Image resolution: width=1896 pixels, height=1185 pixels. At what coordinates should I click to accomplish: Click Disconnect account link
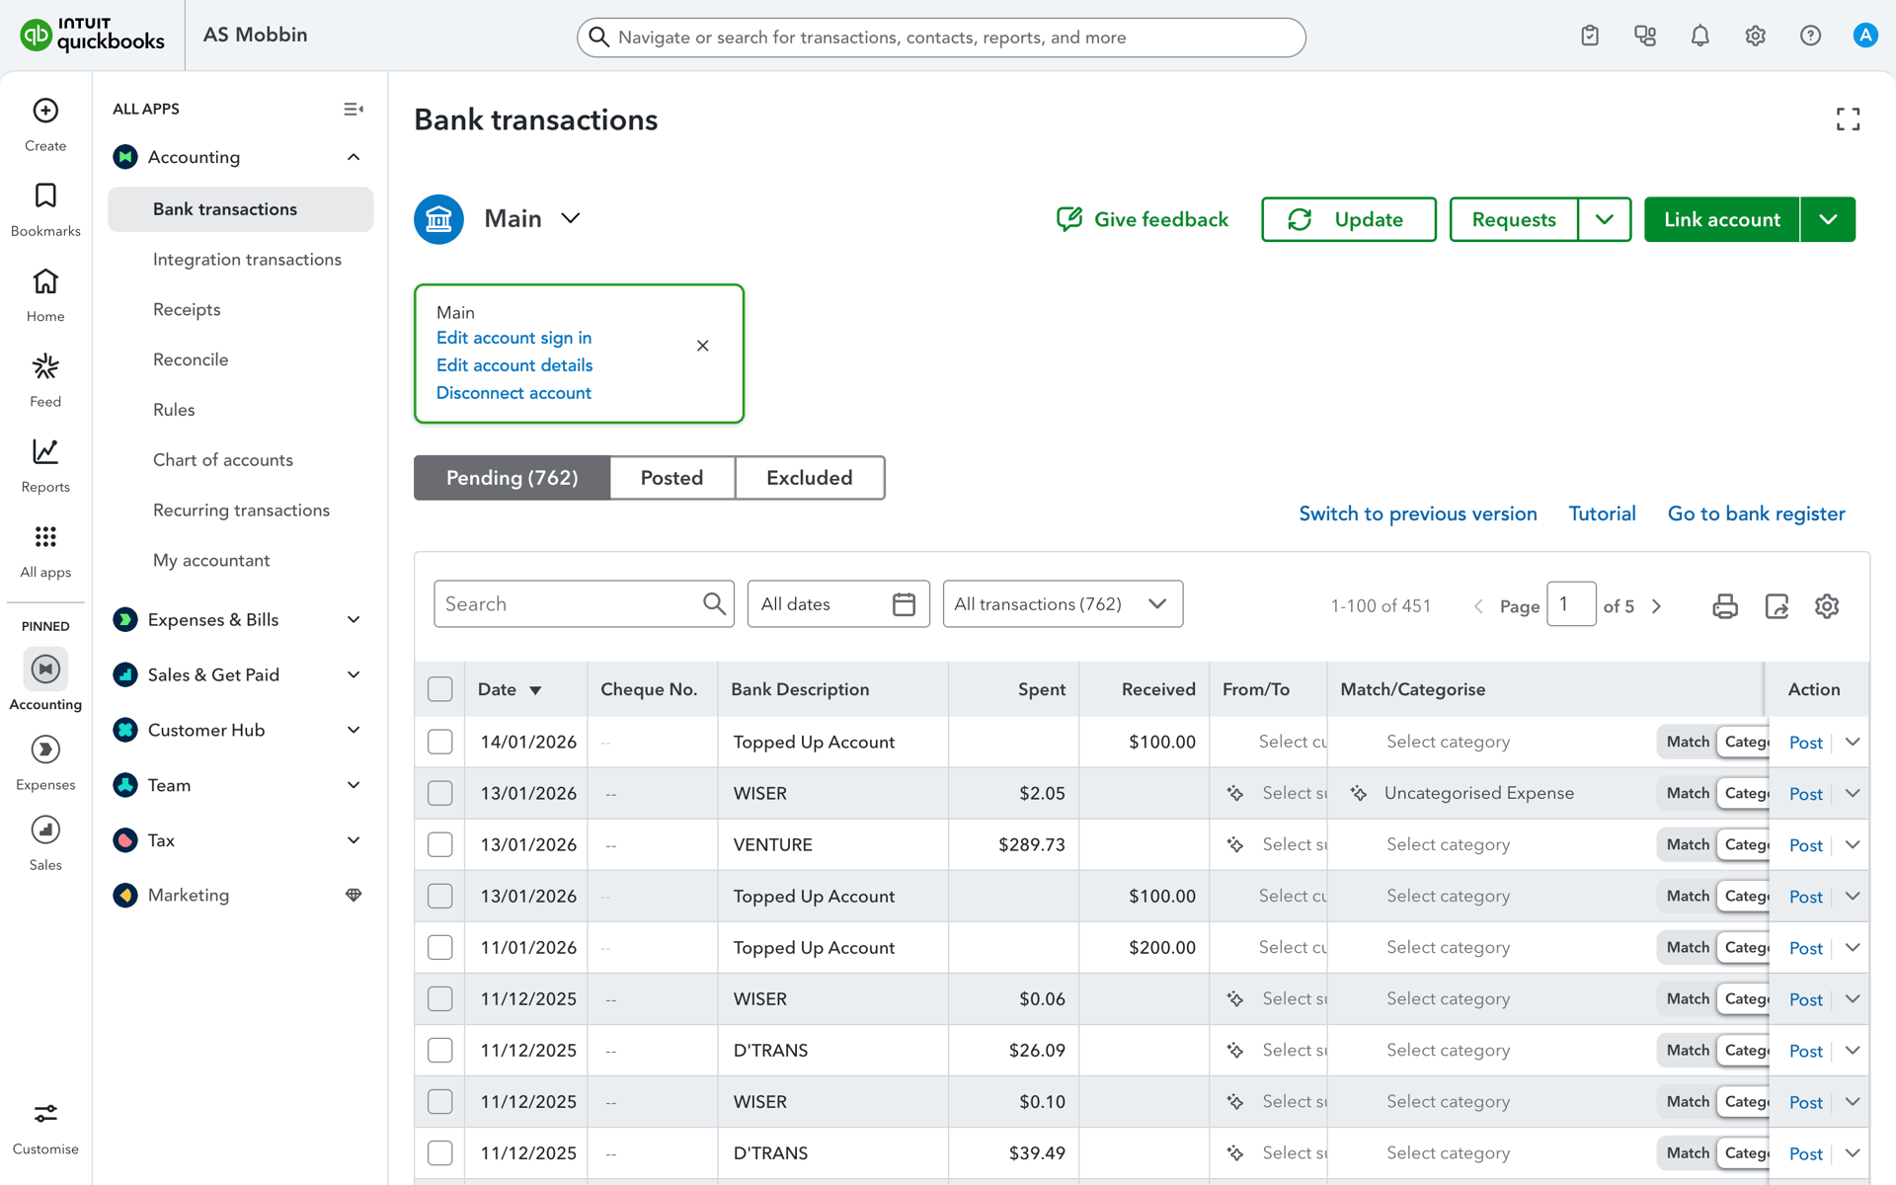pos(513,393)
